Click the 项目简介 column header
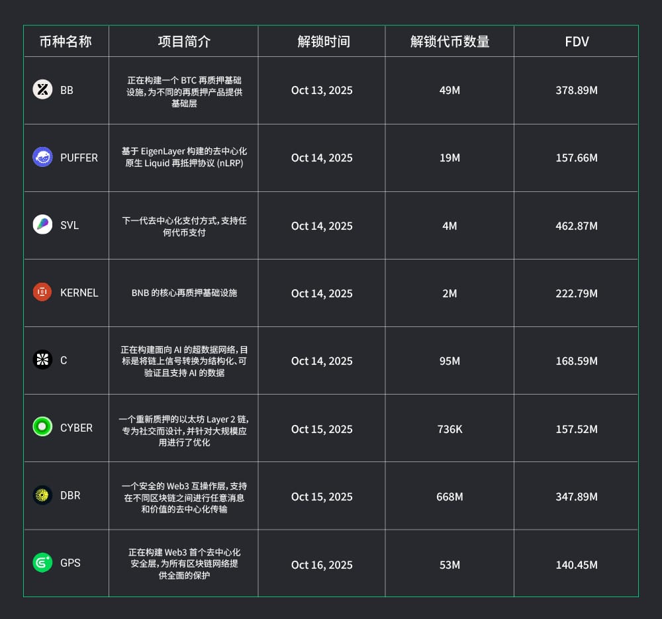 tap(184, 42)
